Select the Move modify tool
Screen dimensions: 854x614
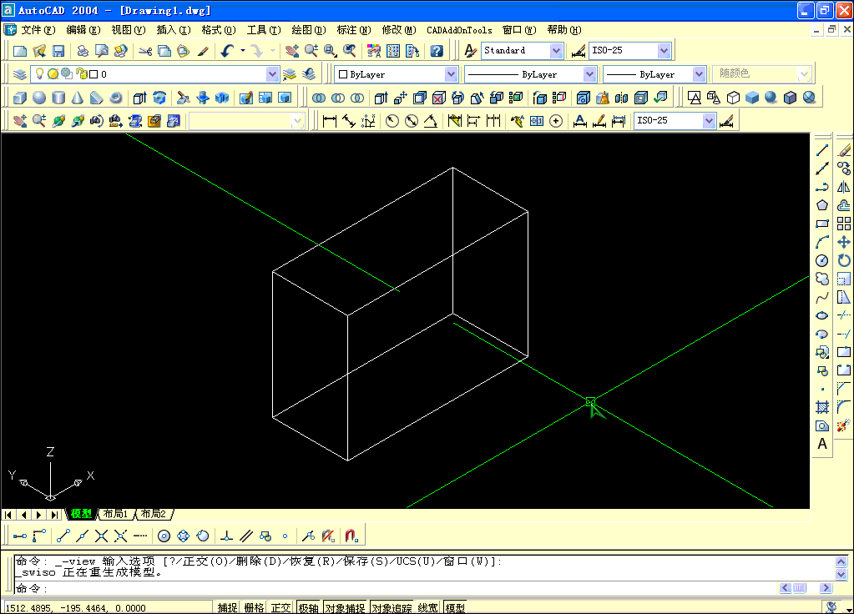click(x=844, y=242)
